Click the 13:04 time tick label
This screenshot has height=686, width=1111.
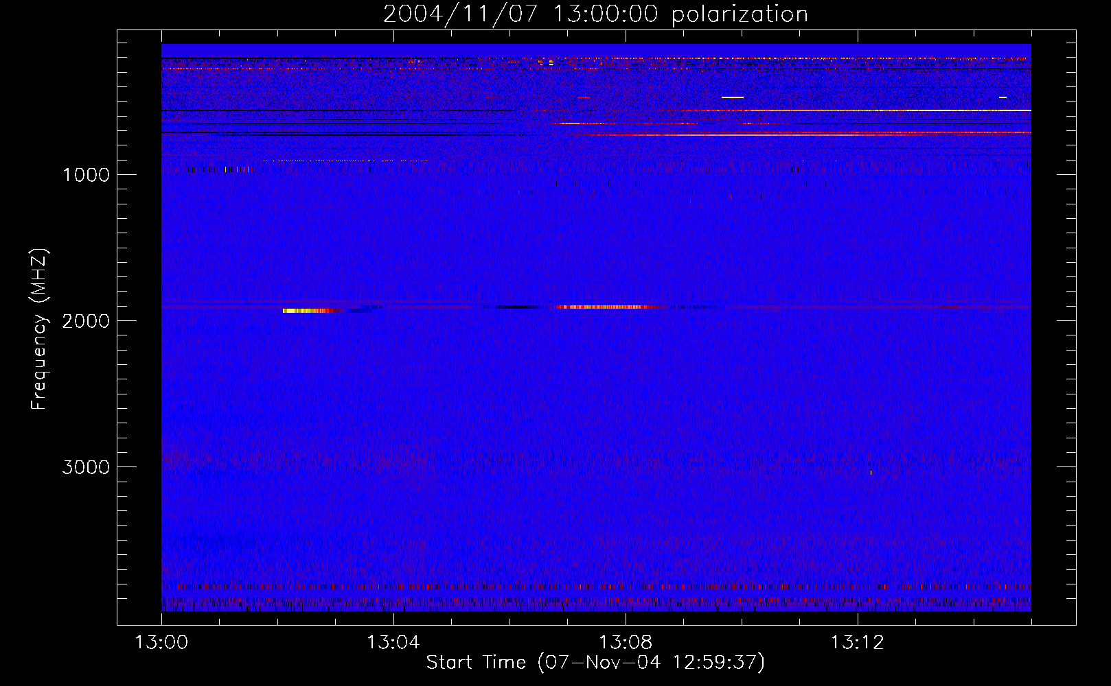(393, 643)
